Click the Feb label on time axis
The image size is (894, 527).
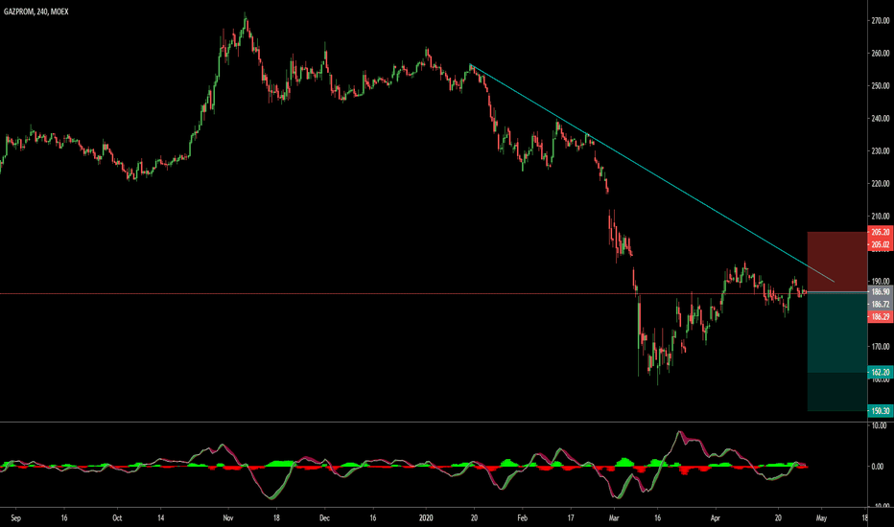click(522, 517)
